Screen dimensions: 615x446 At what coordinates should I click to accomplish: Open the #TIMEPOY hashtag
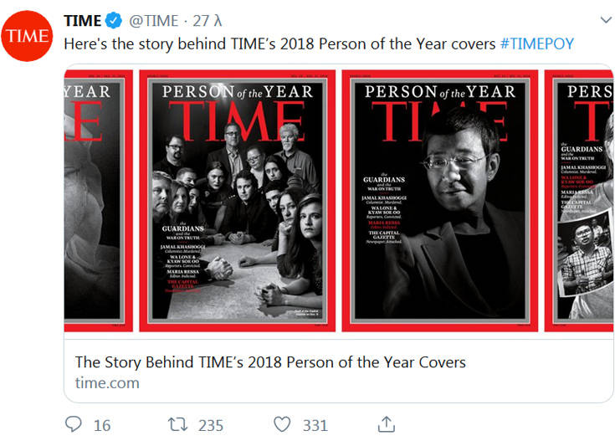pyautogui.click(x=537, y=44)
